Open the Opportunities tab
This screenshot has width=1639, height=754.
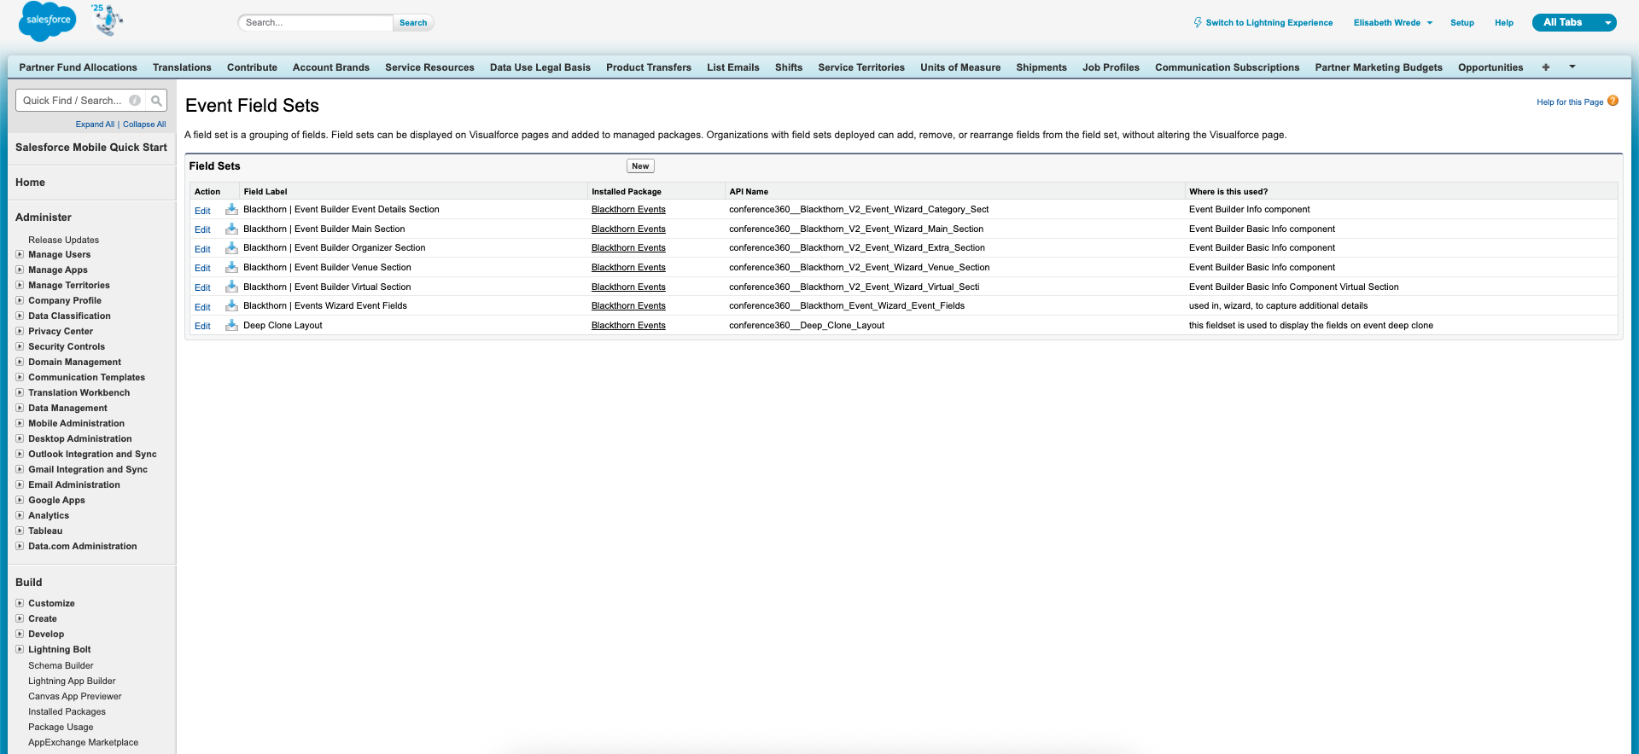(x=1490, y=67)
